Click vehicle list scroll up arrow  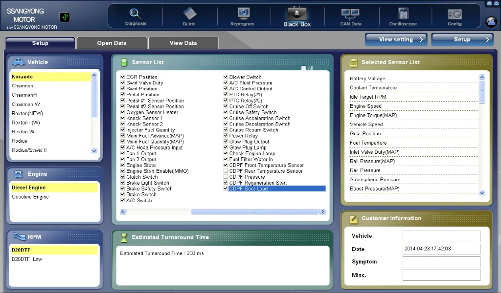[x=94, y=75]
